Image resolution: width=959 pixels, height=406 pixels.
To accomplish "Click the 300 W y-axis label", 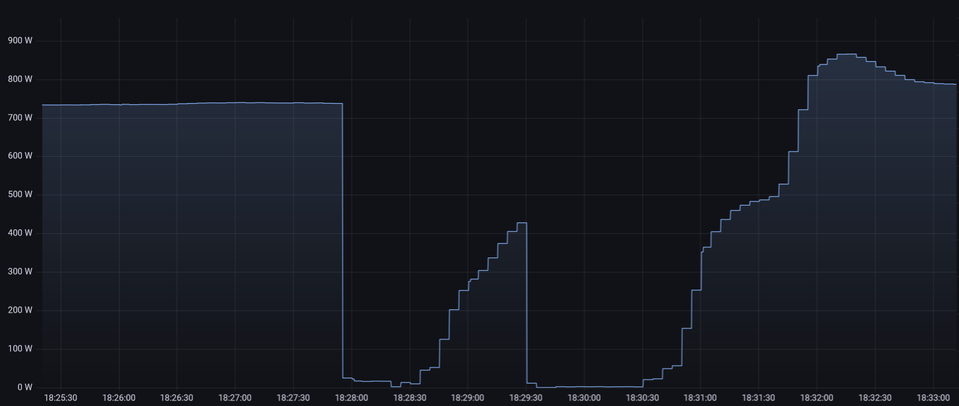I will coord(20,271).
